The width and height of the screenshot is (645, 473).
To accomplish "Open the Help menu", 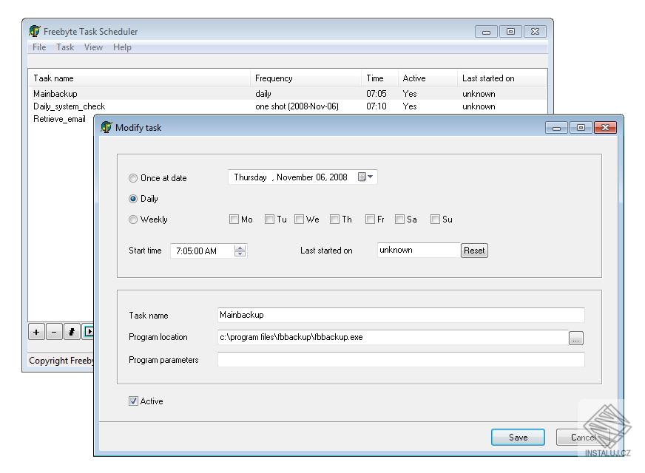I will (122, 47).
